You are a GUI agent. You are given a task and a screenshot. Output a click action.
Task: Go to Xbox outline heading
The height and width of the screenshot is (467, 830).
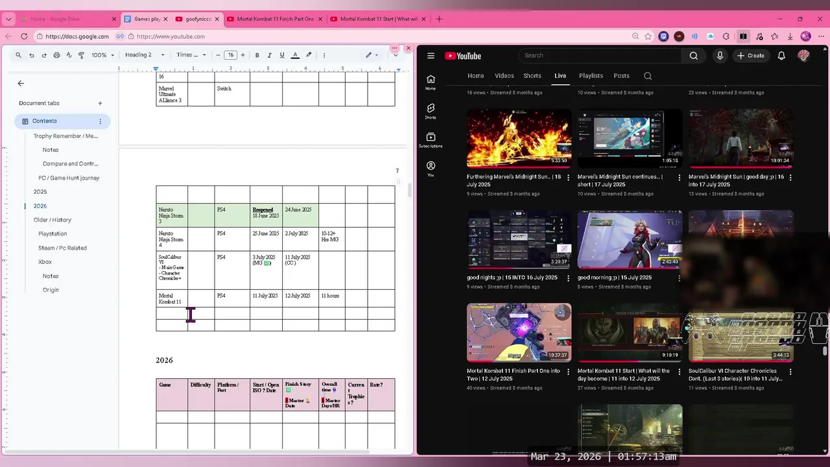[x=45, y=262]
